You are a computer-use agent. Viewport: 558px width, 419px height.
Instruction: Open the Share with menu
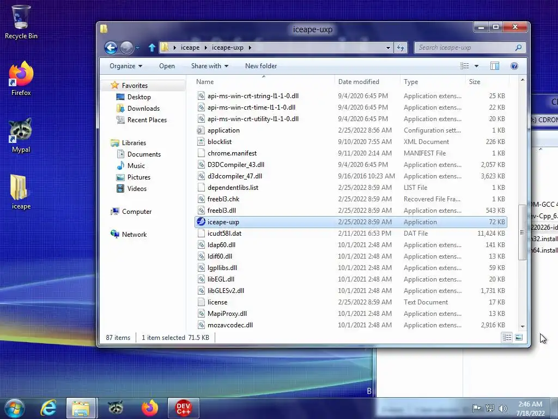pos(210,66)
